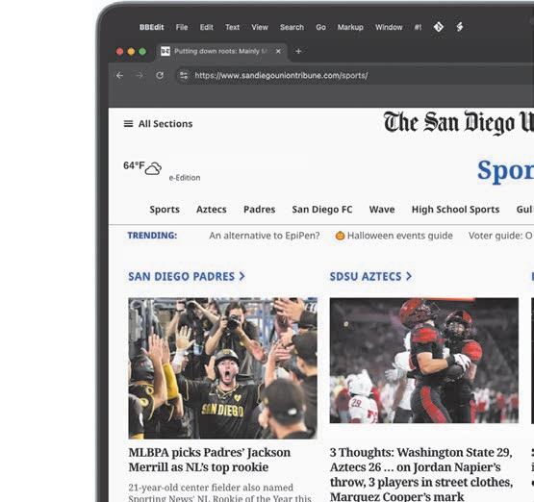Expand San Diego Padres section chevron
534x502 pixels.
click(x=242, y=276)
